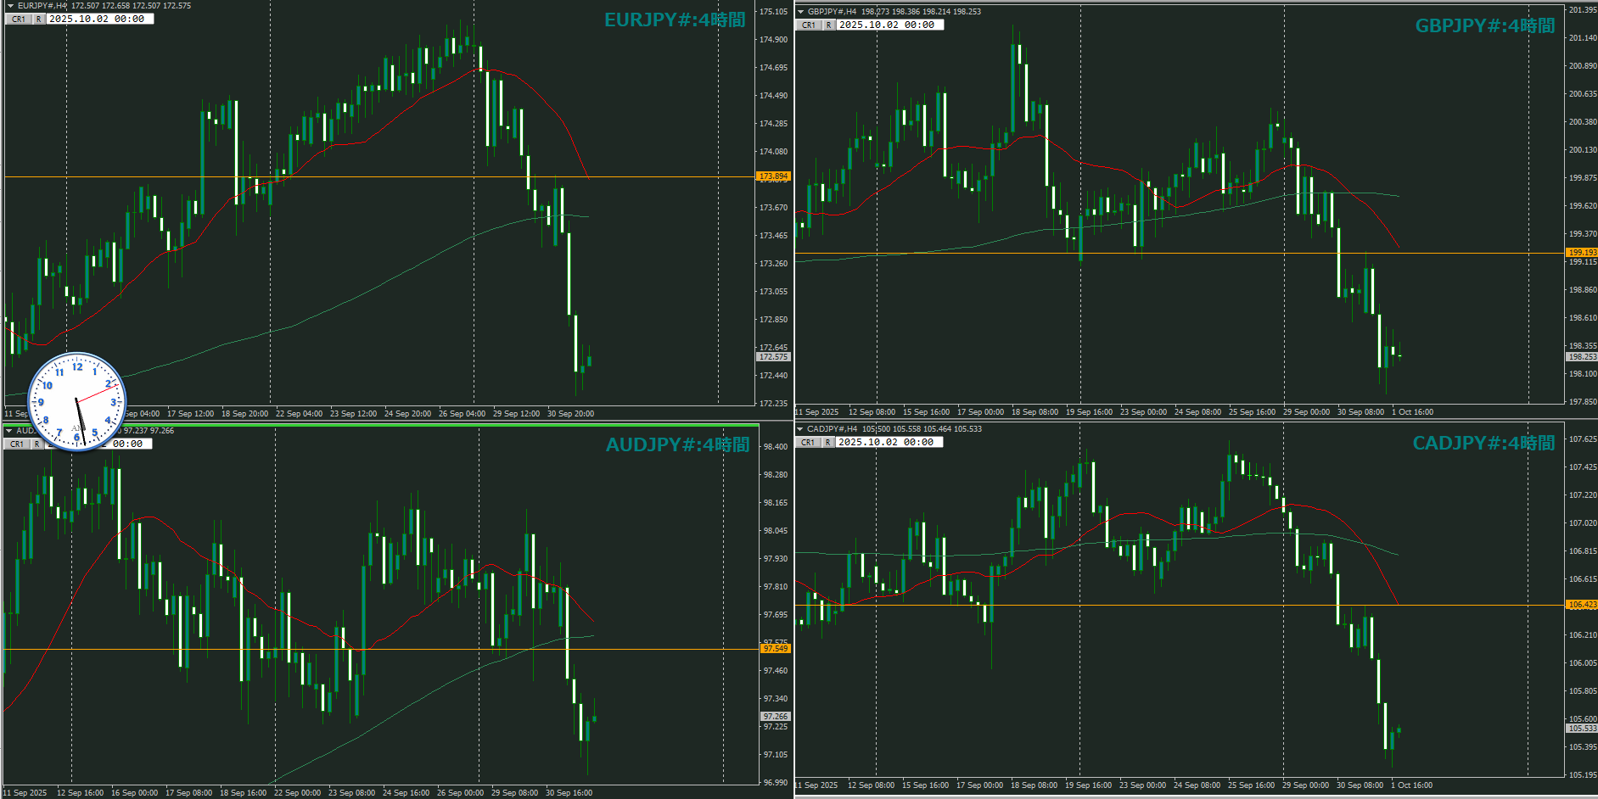Screen dimensions: 1598x799
Task: Click the analog clock widget
Action: click(77, 401)
